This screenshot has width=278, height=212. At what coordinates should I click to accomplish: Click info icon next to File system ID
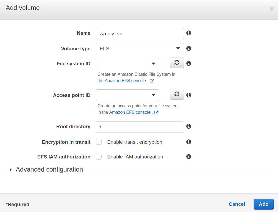(x=189, y=63)
